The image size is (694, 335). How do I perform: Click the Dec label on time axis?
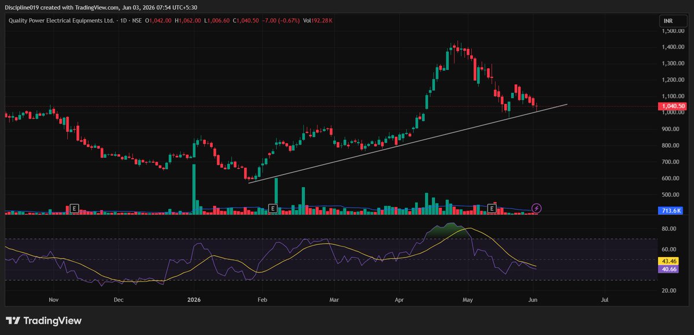point(119,300)
